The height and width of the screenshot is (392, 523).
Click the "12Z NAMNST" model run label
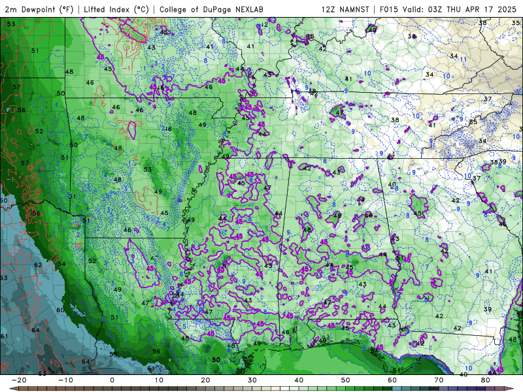click(347, 9)
